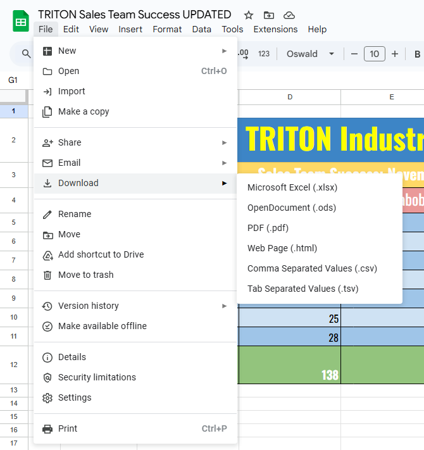Viewport: 424px width, 450px height.
Task: Click the number format 123 icon
Action: coord(264,54)
